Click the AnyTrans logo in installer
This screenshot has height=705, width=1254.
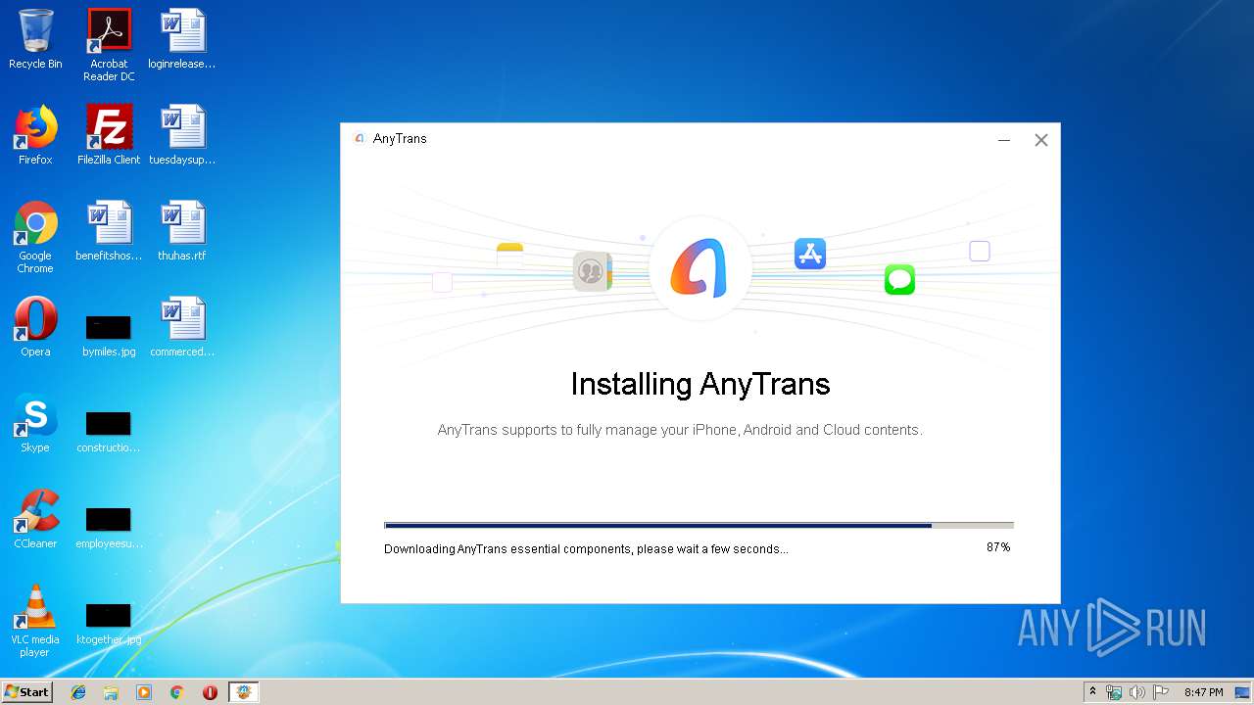click(x=699, y=267)
